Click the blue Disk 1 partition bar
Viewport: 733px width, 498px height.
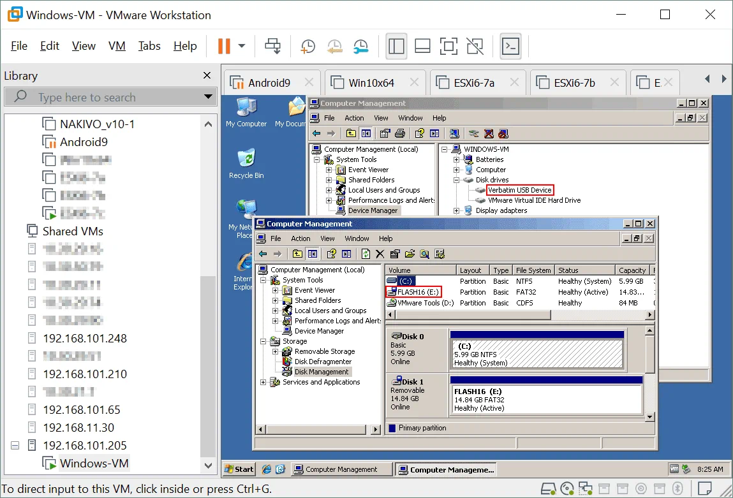coord(546,380)
